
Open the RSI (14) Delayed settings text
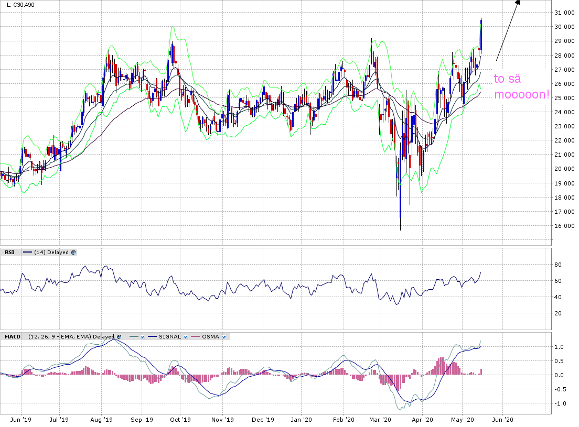tap(51, 252)
